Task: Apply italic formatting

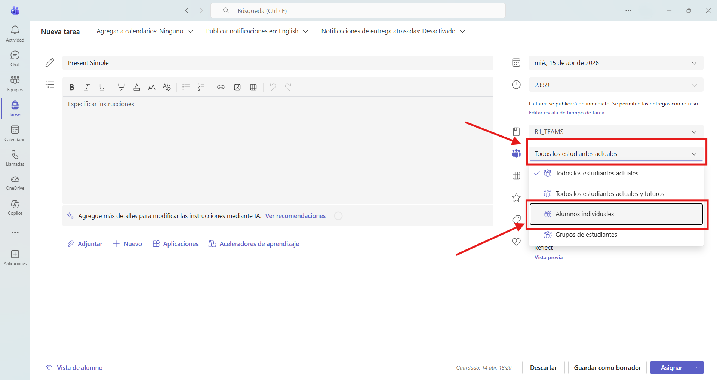Action: [87, 87]
